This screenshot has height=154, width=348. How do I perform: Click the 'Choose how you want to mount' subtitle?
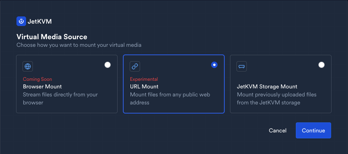pyautogui.click(x=79, y=45)
